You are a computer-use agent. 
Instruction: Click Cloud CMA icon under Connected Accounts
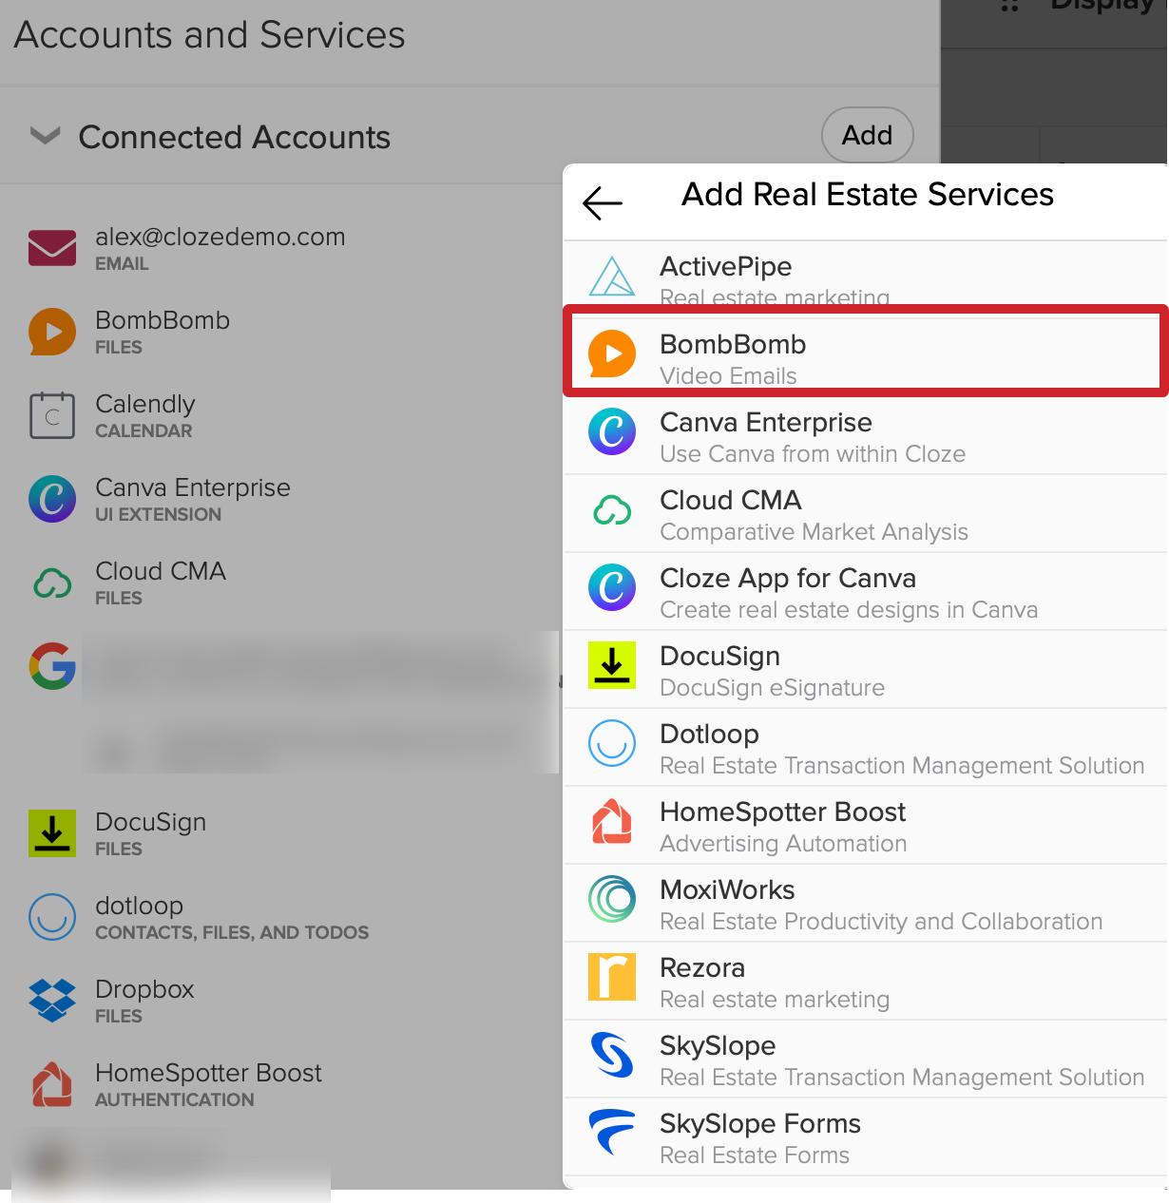click(x=52, y=582)
